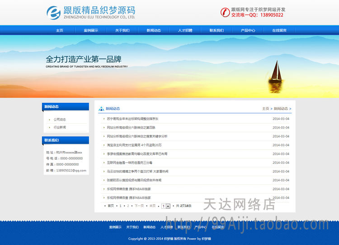Click footer link 关于我们
The height and width of the screenshot is (245, 339).
pyautogui.click(x=132, y=227)
